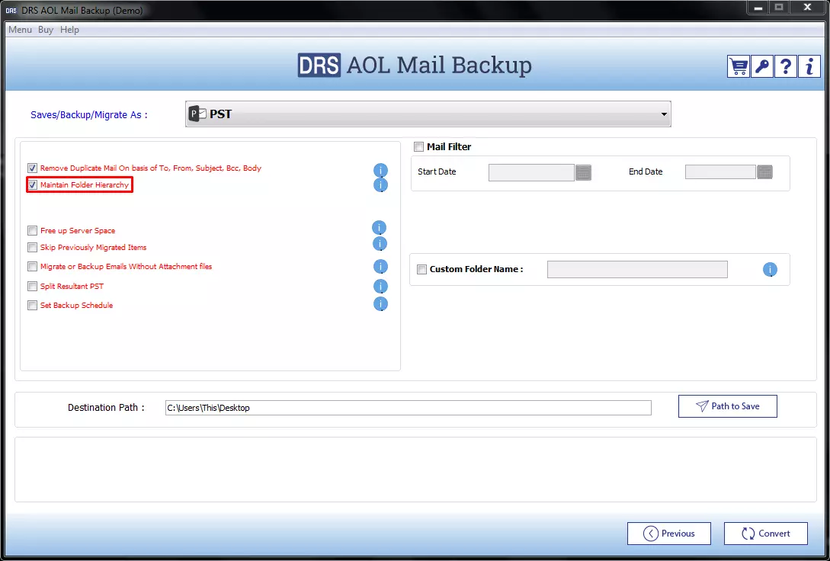Open the Menu menu
This screenshot has height=561, width=830.
pyautogui.click(x=20, y=30)
